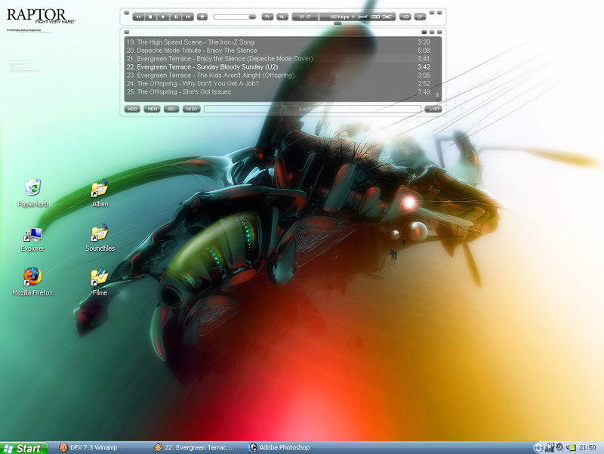
Task: Click the Eject (open file) button
Action: pyautogui.click(x=202, y=17)
